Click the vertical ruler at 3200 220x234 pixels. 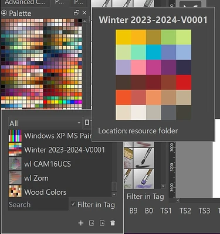(x=172, y=167)
